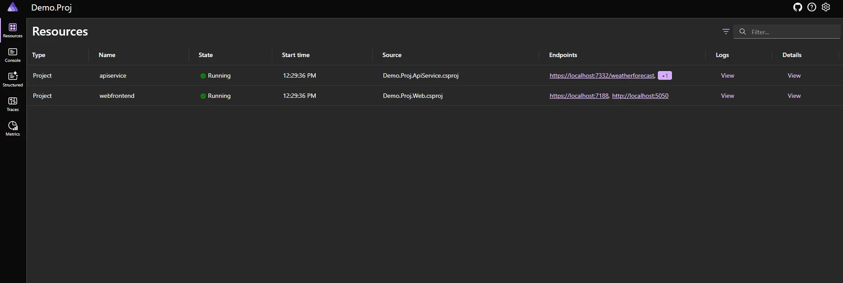Open the Console logs page
The width and height of the screenshot is (843, 283).
coord(13,55)
